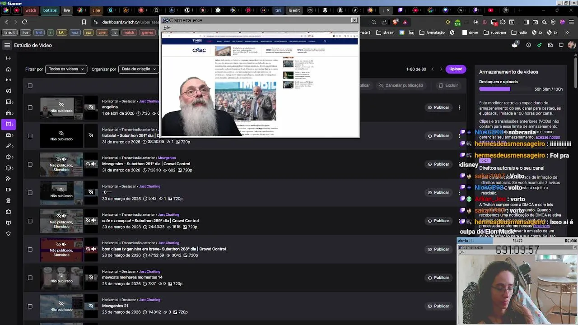The image size is (578, 325).
Task: Open the angelina video thumbnail
Action: pos(61,107)
